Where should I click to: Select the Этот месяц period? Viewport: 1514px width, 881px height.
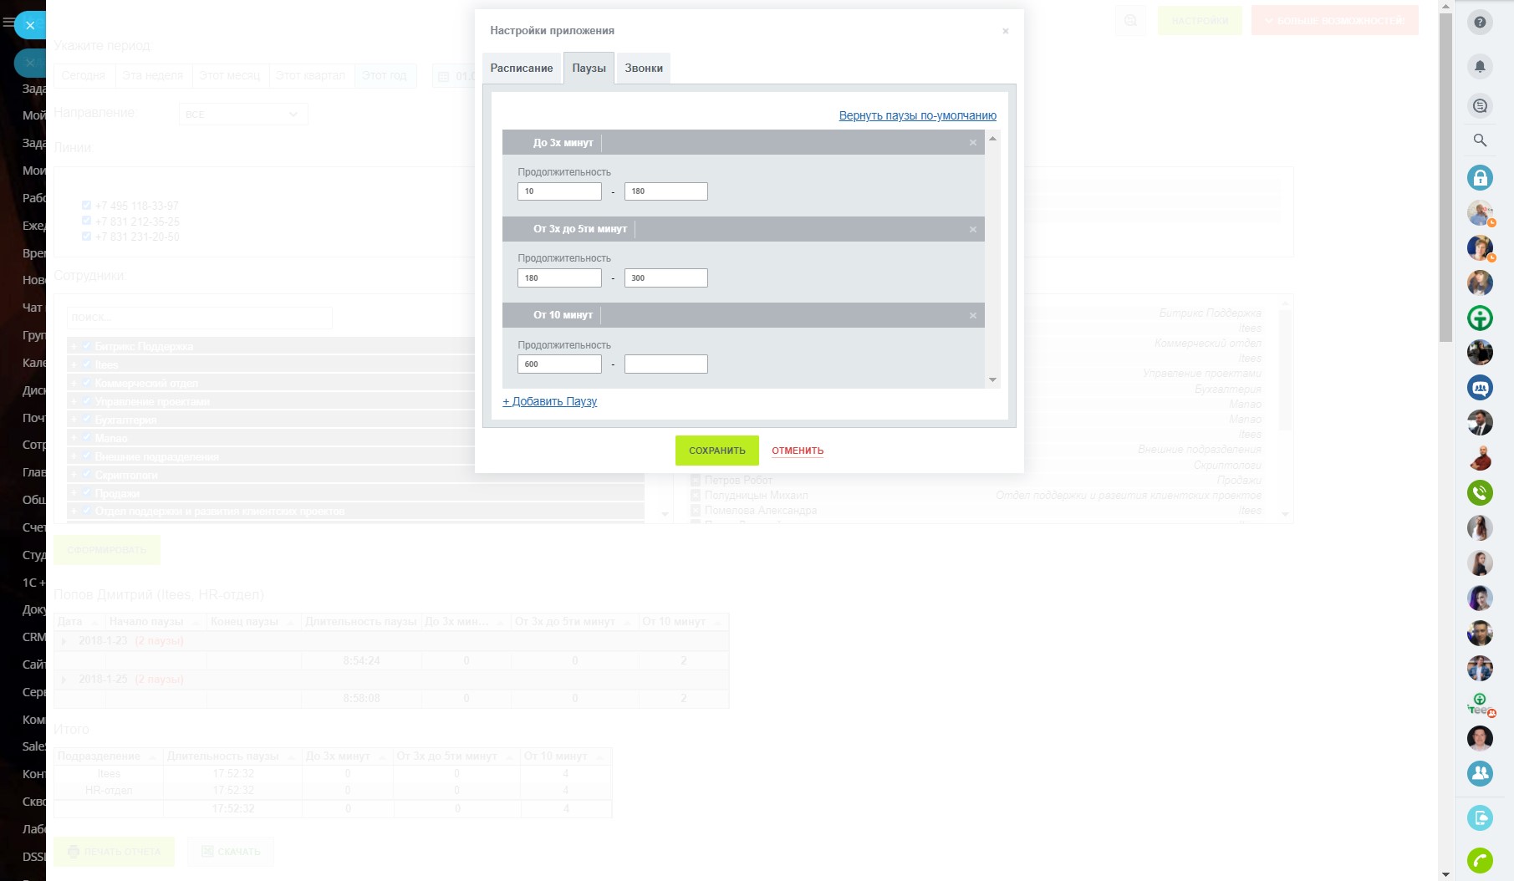[230, 75]
